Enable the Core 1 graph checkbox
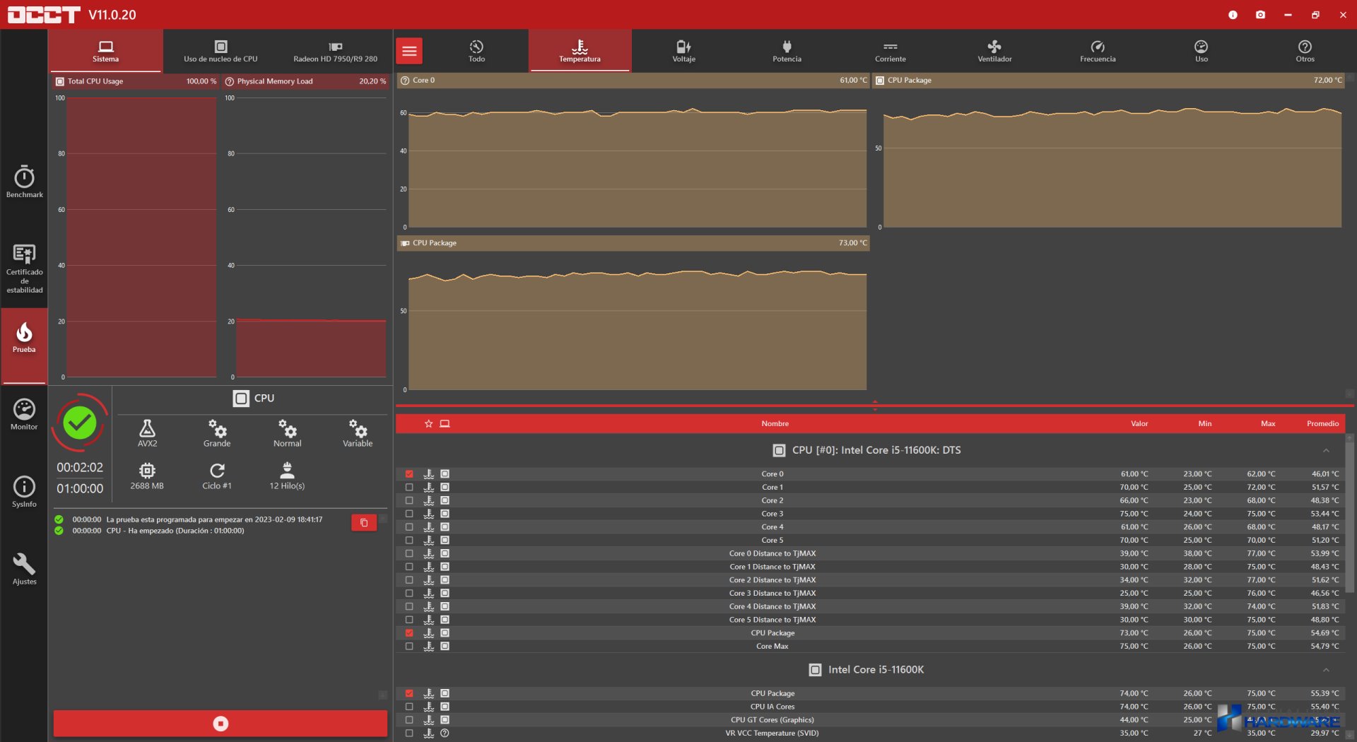The height and width of the screenshot is (742, 1357). [x=409, y=488]
